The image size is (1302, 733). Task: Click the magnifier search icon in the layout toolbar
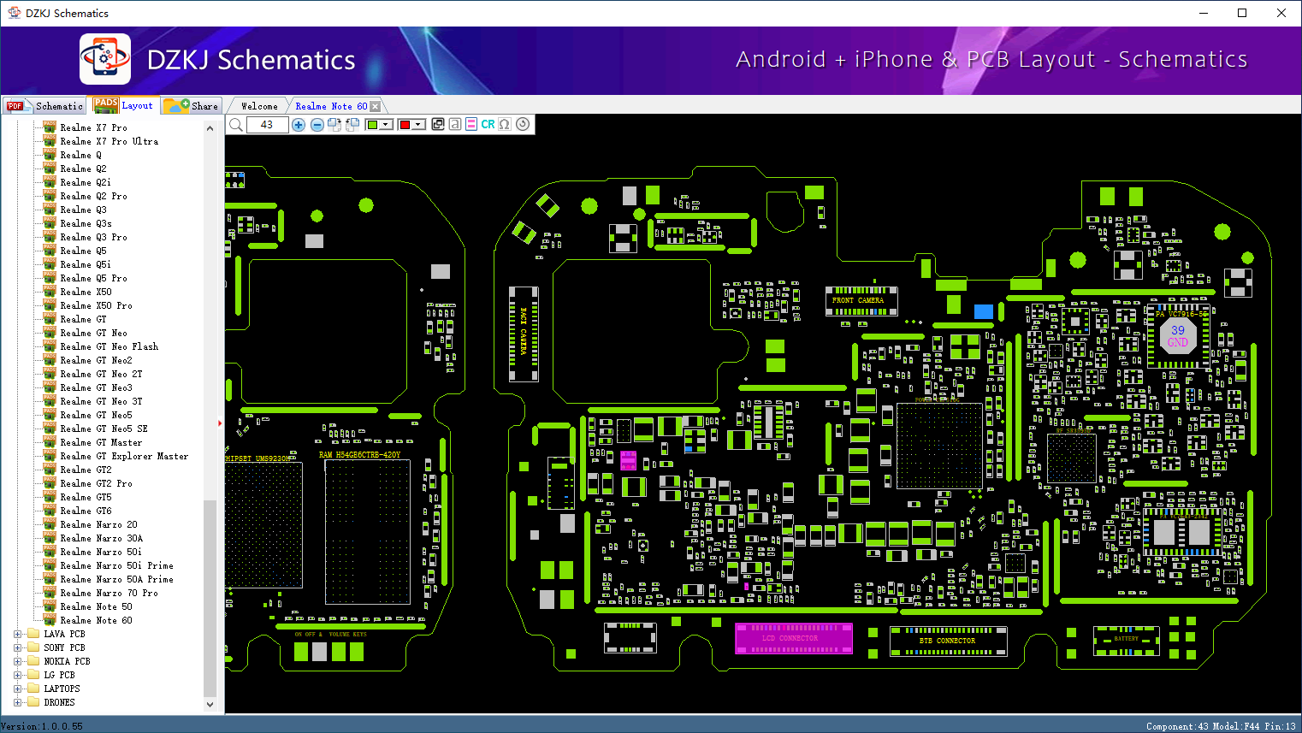click(x=236, y=125)
